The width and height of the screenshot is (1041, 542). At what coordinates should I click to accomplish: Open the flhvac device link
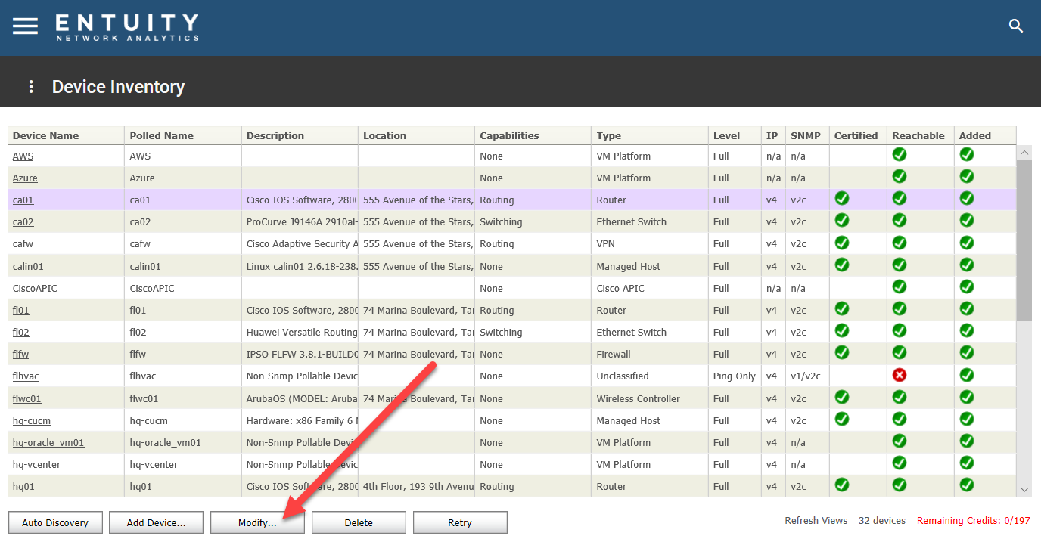tap(26, 376)
